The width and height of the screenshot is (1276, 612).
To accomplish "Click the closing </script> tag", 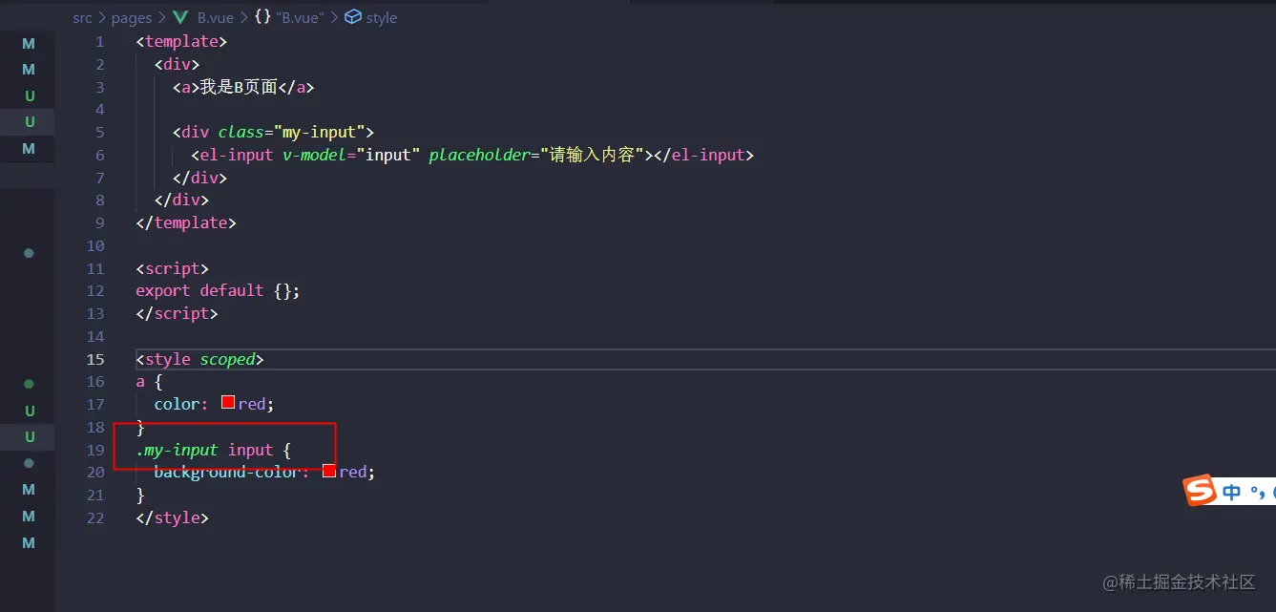I will (x=177, y=313).
